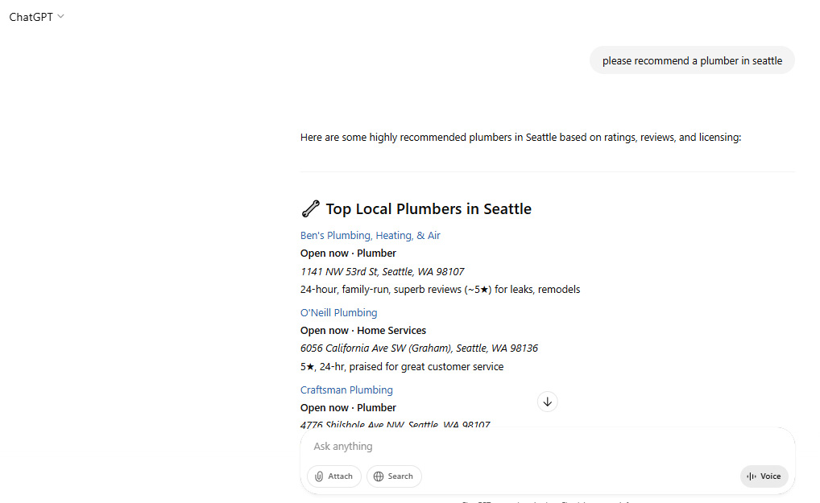Click address 1141 NW 53rd St text

pyautogui.click(x=383, y=271)
